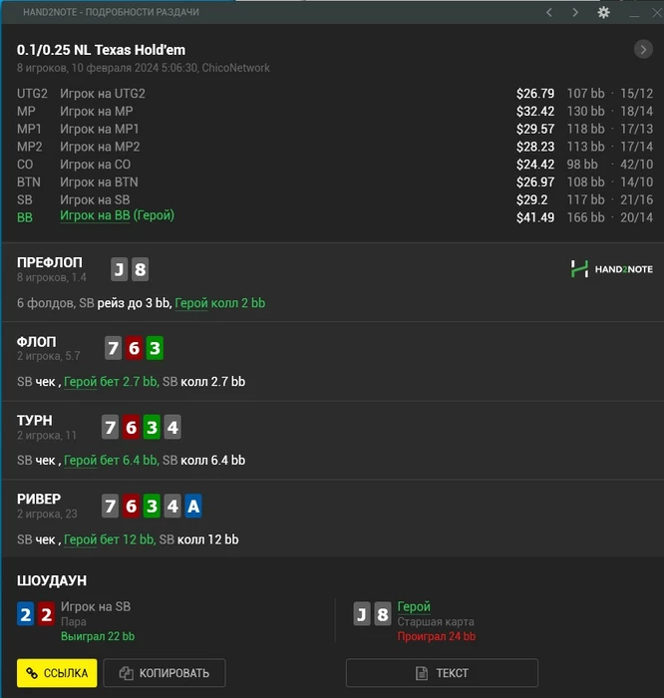Click the game title '0.1/0.25 NL Texas Hold'em'

101,50
